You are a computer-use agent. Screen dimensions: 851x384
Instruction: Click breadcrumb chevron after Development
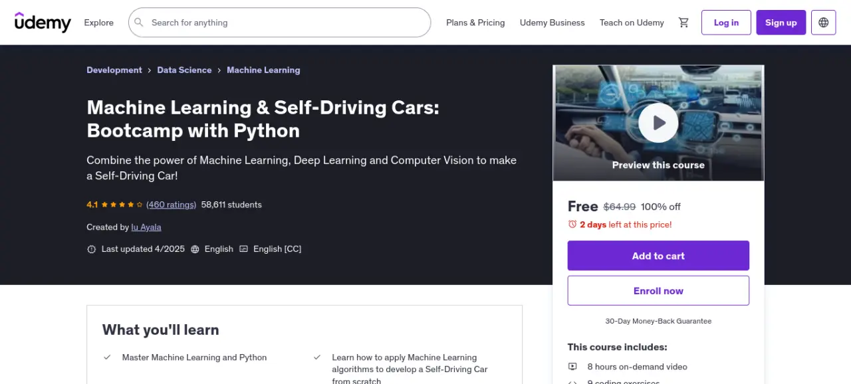click(x=150, y=70)
